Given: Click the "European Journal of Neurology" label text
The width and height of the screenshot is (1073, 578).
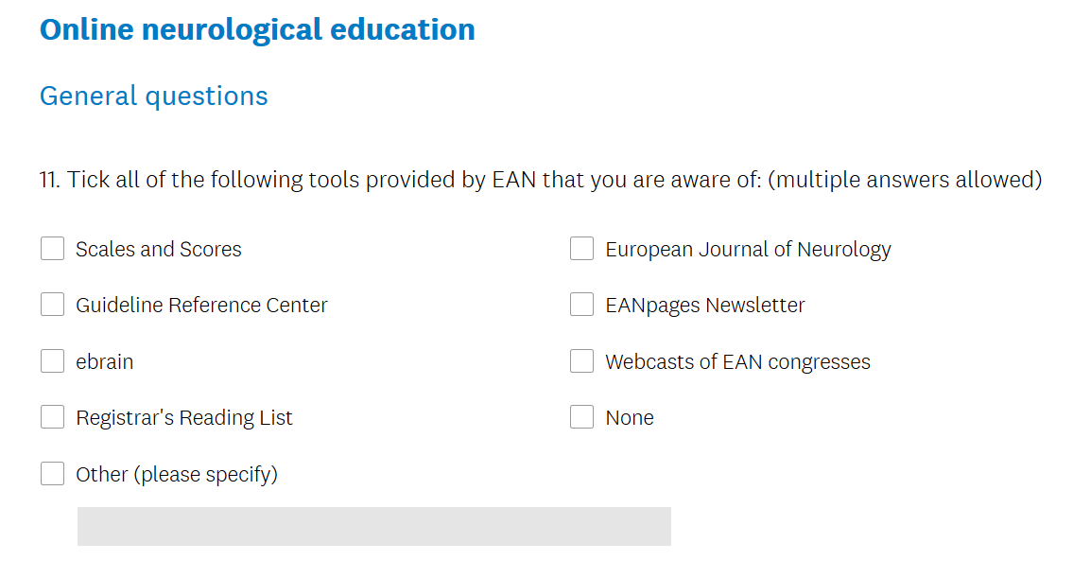Looking at the screenshot, I should click(748, 250).
